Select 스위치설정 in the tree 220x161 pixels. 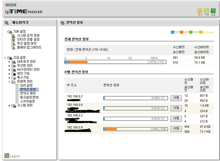tap(27, 101)
